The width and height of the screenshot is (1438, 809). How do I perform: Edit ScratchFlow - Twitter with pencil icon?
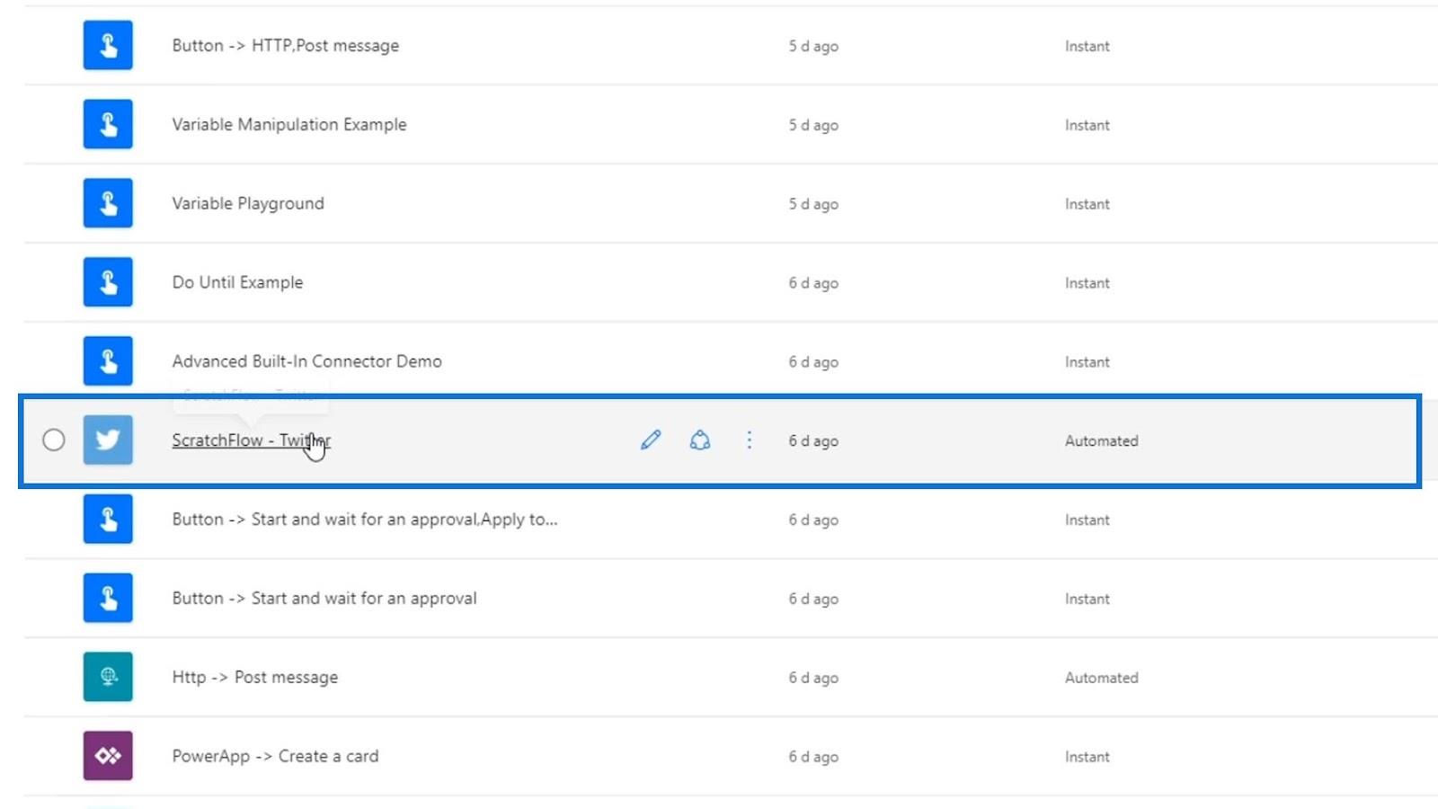point(651,440)
